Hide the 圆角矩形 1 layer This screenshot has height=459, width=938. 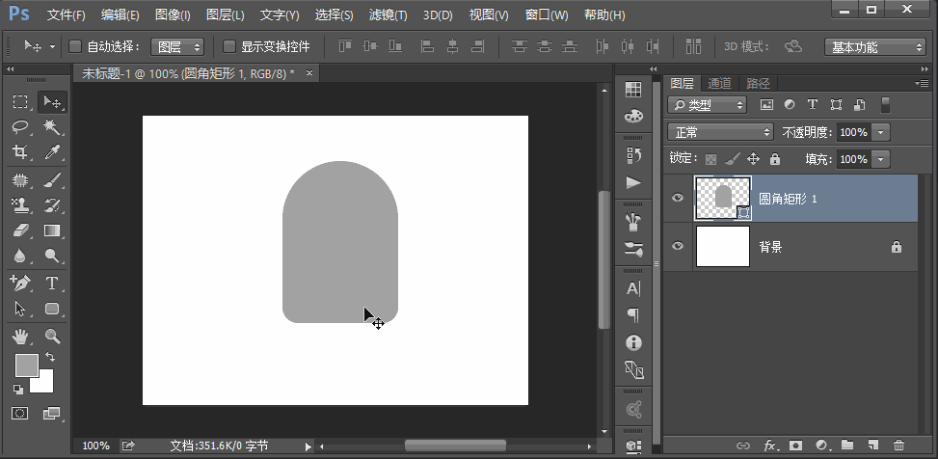678,198
